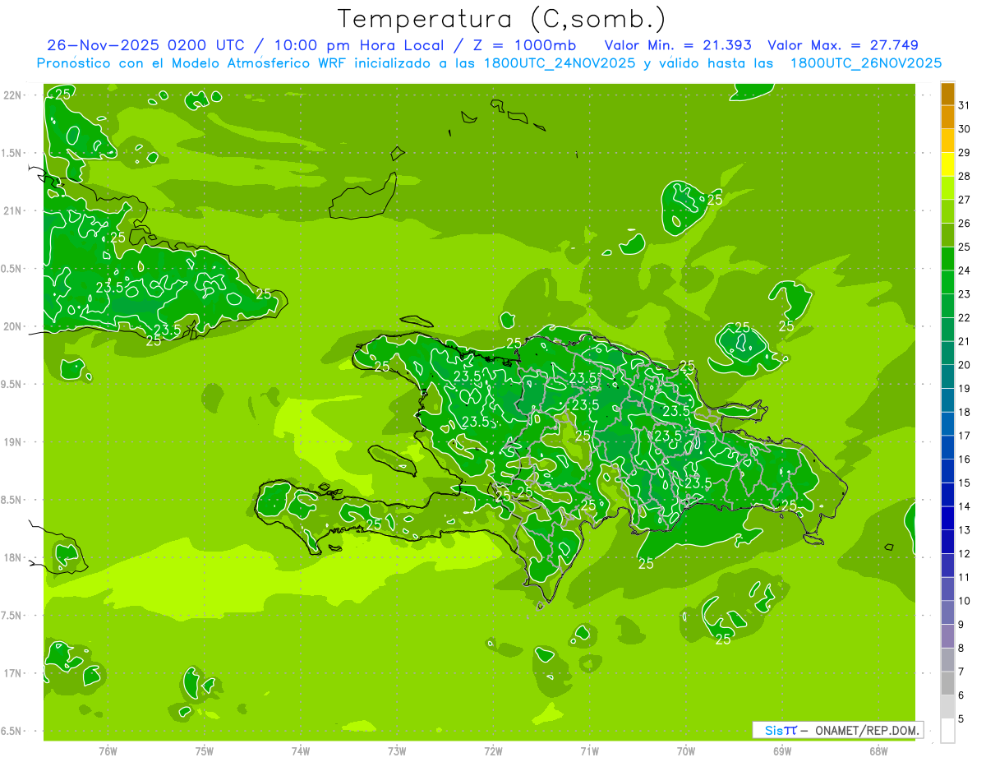Click the '70W' longitude axis label

[686, 750]
